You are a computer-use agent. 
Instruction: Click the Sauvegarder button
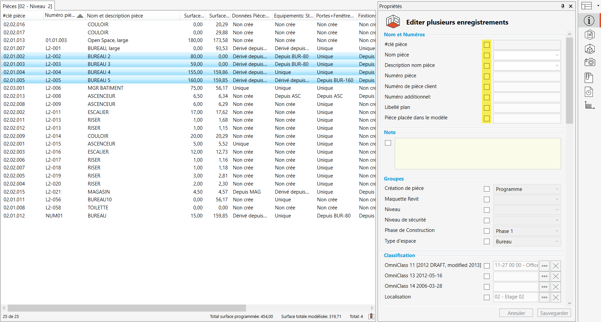554,313
